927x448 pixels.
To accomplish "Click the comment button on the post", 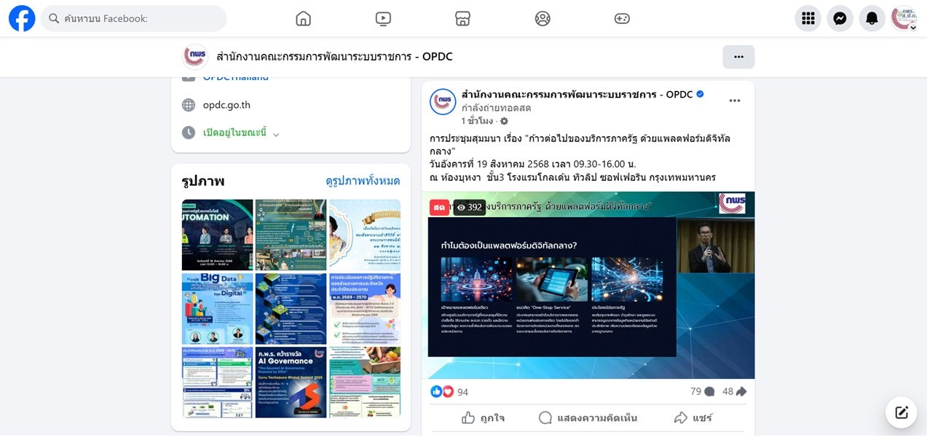I will click(588, 417).
